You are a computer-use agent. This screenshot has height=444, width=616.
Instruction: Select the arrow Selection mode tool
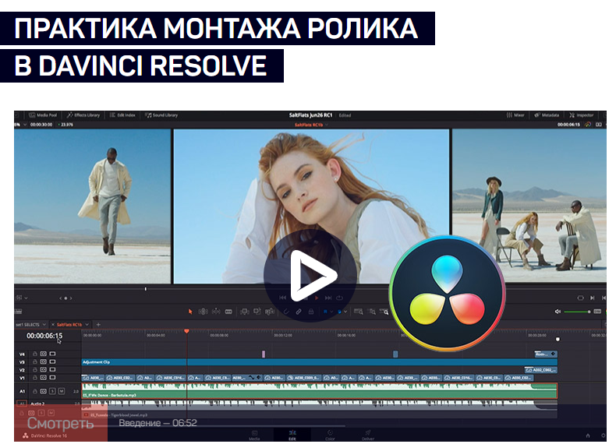(x=190, y=312)
